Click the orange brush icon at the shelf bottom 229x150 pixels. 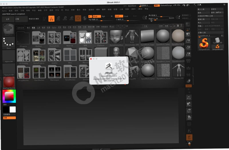(189, 137)
